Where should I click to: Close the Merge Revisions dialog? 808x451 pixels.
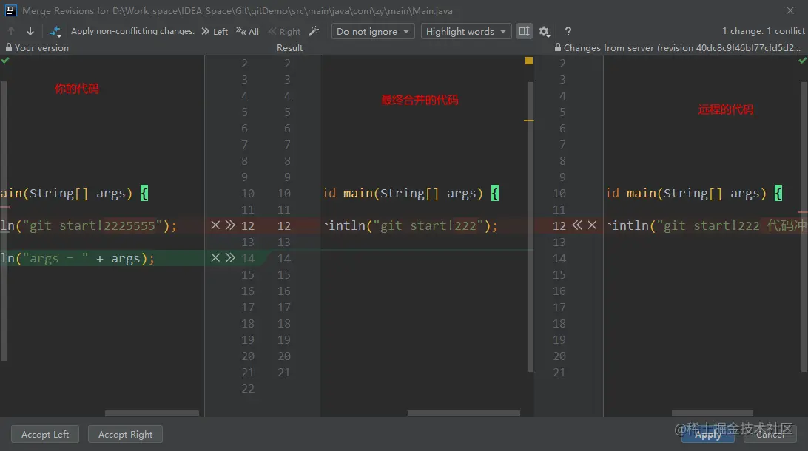click(x=790, y=10)
